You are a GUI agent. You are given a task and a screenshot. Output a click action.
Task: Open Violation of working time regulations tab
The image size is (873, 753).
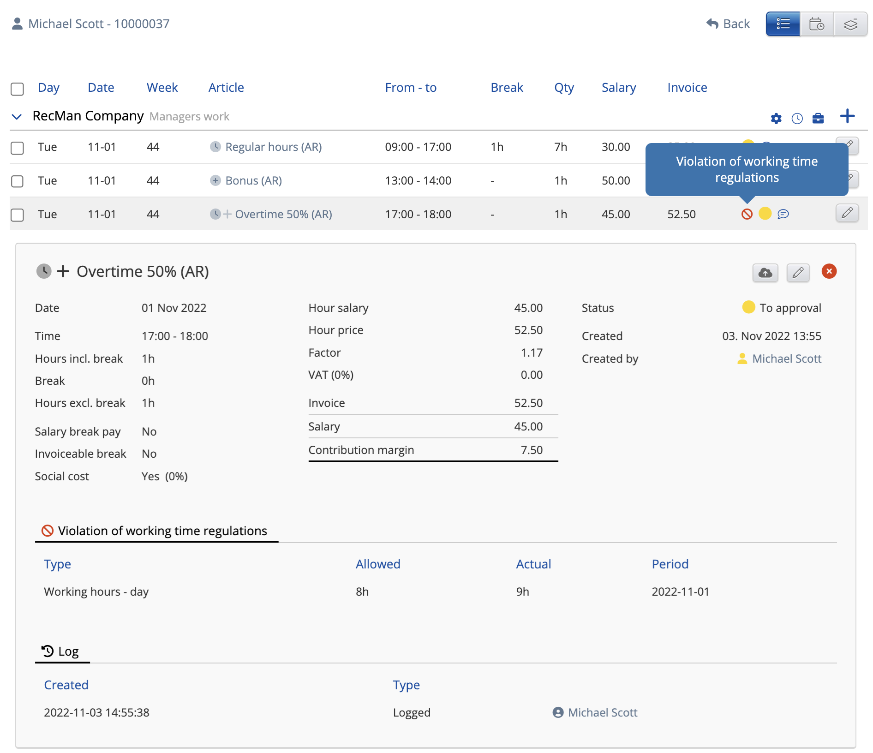(x=156, y=531)
